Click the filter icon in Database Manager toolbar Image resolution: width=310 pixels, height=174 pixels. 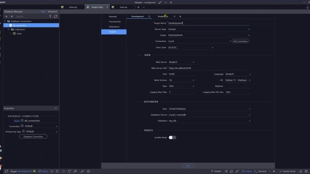click(50, 16)
